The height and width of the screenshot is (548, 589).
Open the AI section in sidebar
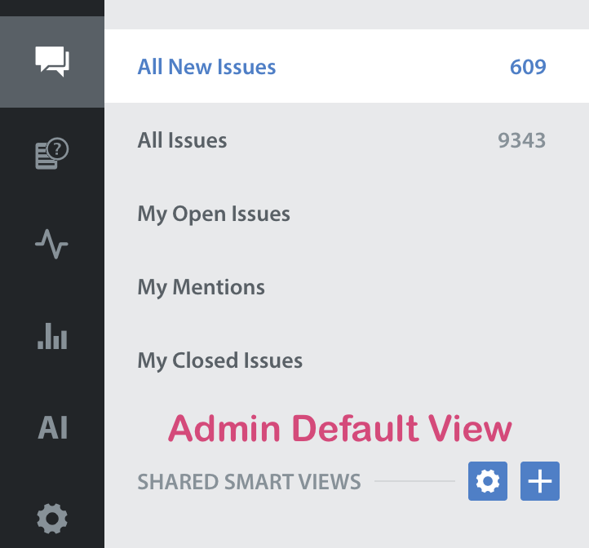52,427
